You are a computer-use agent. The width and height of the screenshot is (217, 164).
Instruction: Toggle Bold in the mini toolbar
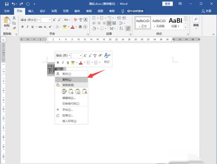pyautogui.click(x=58, y=62)
